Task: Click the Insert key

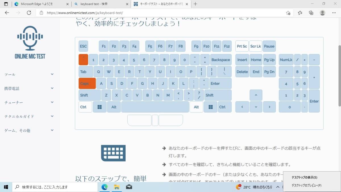Action: click(242, 60)
